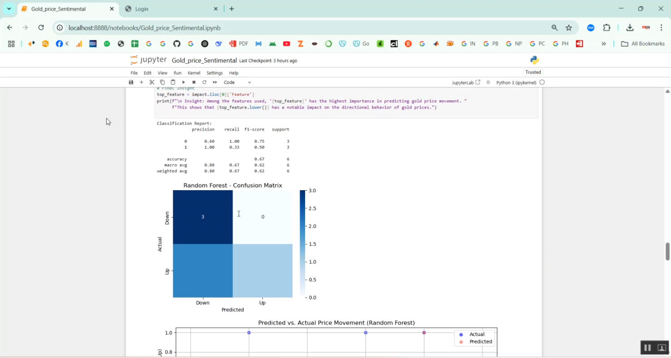Insert a new cell below with plus icon

tap(141, 82)
